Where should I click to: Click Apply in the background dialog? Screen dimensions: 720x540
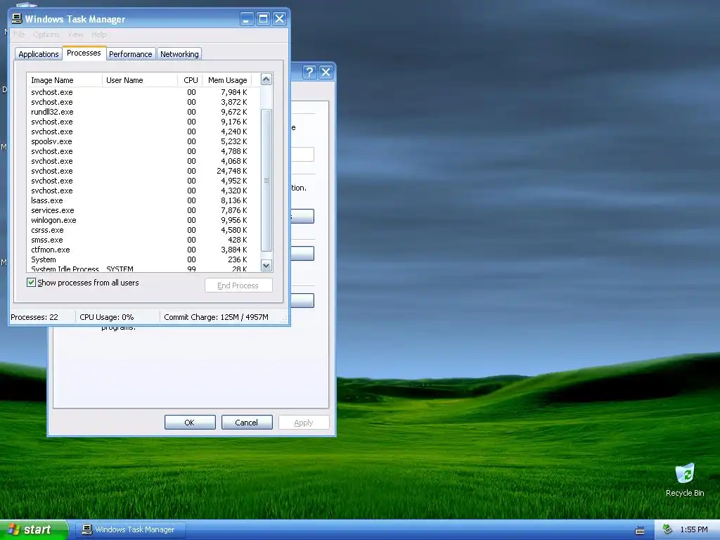pos(304,423)
